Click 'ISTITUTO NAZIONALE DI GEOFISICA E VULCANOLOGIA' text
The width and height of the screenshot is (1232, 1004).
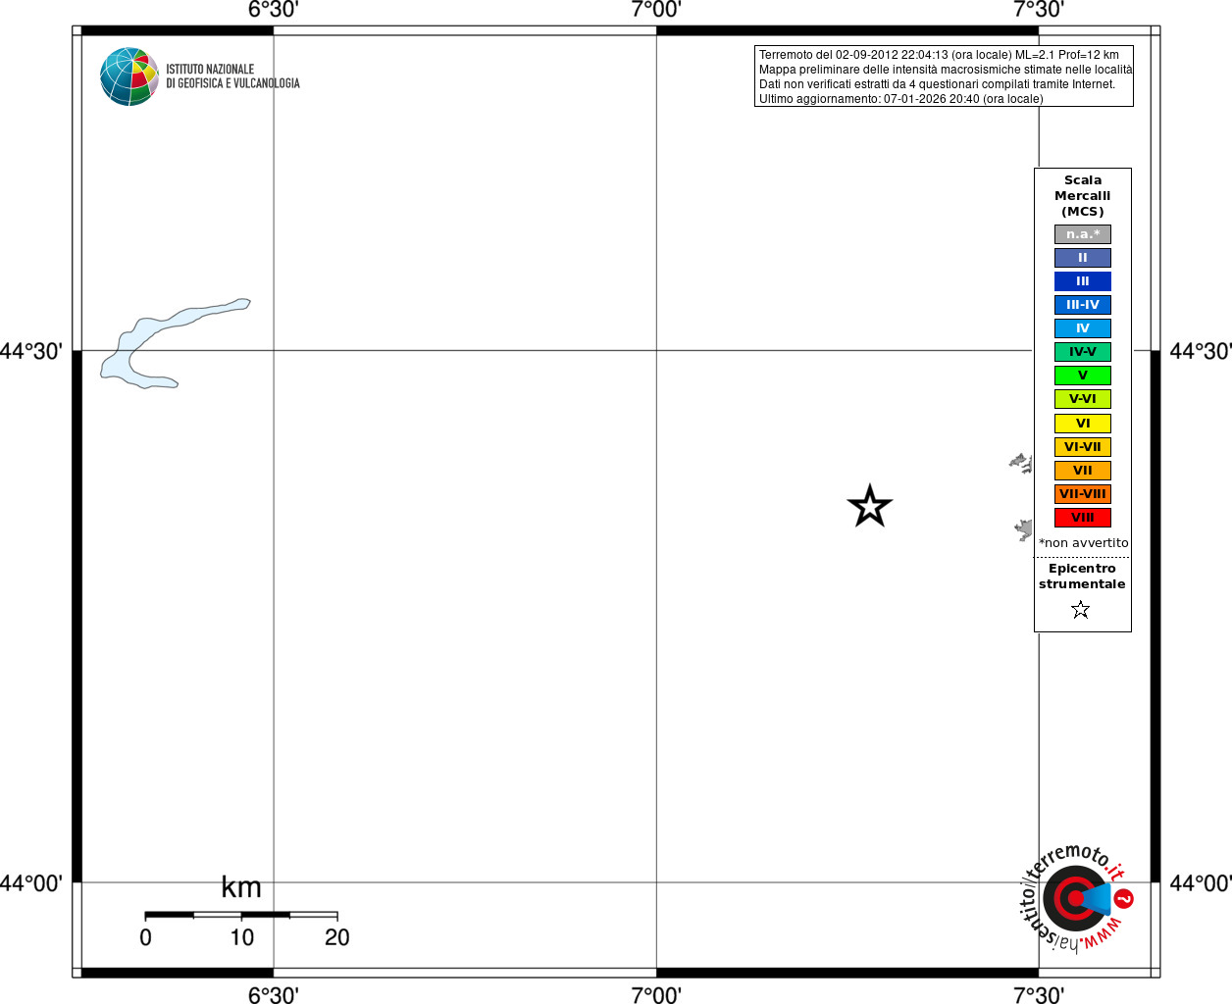pyautogui.click(x=232, y=76)
